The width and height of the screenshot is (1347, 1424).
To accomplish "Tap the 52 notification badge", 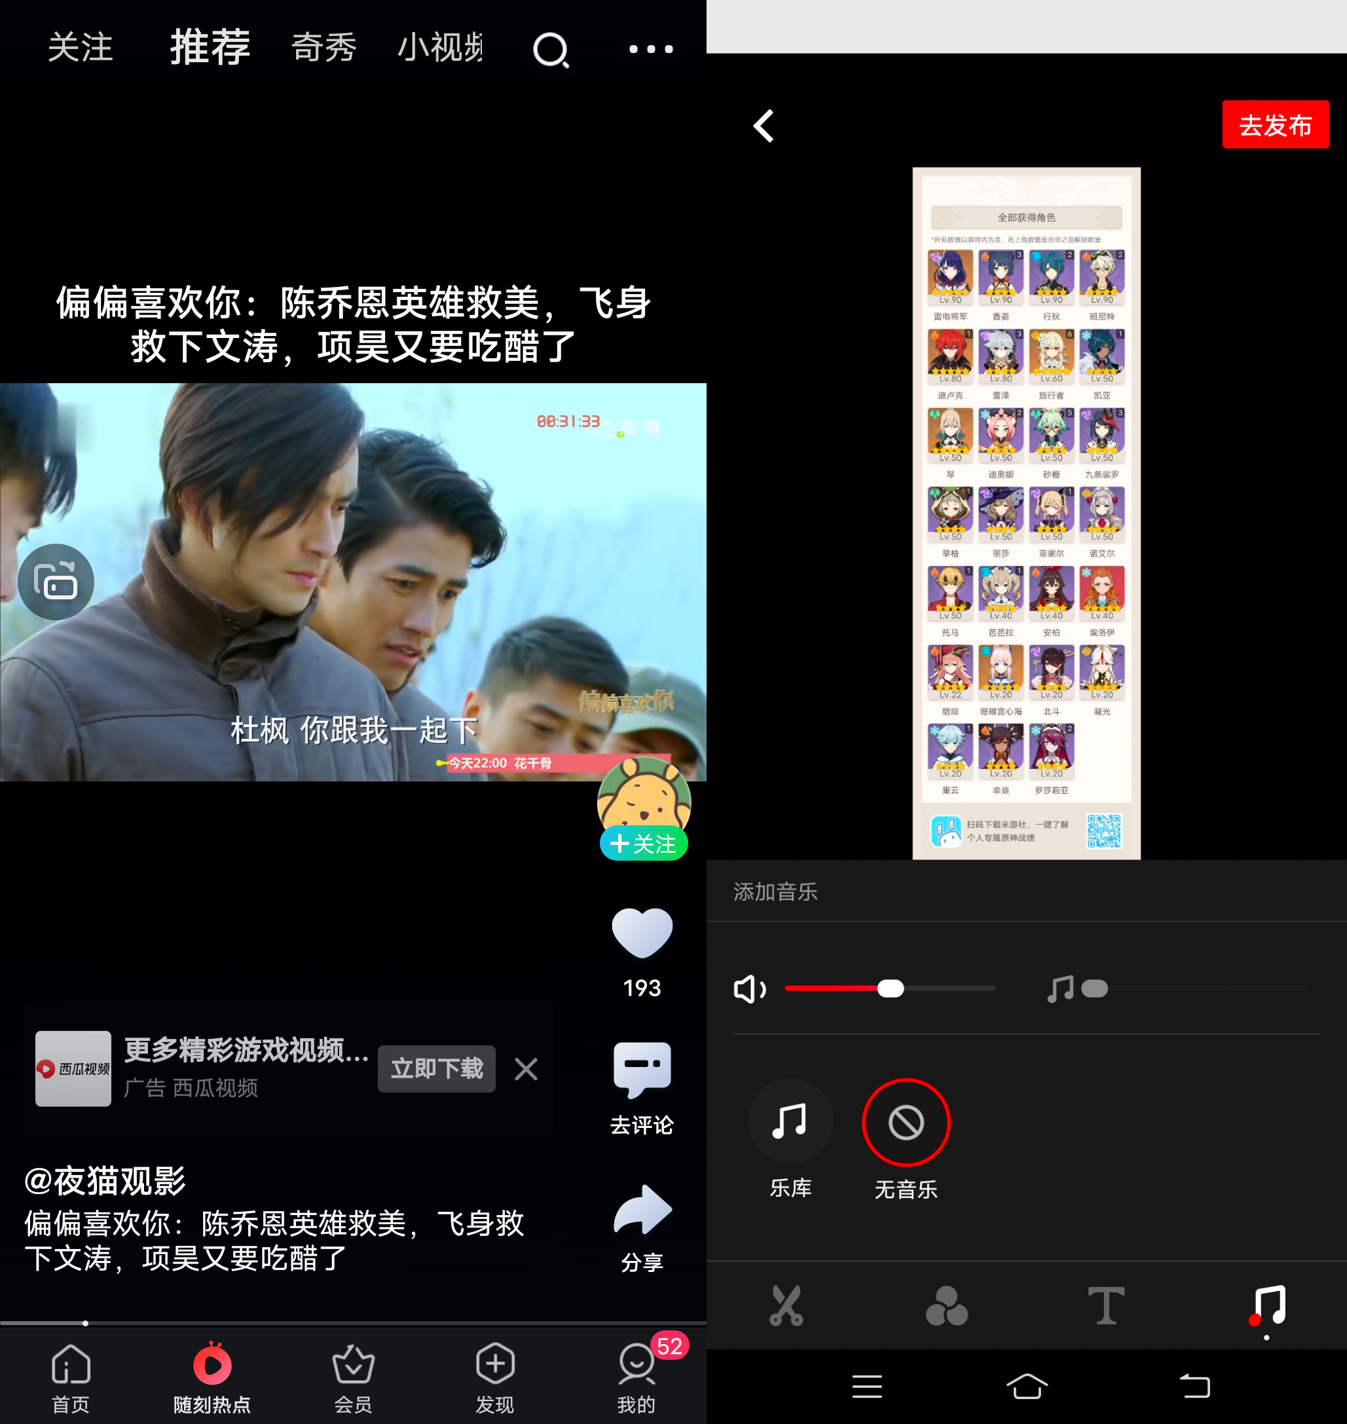I will tap(669, 1346).
